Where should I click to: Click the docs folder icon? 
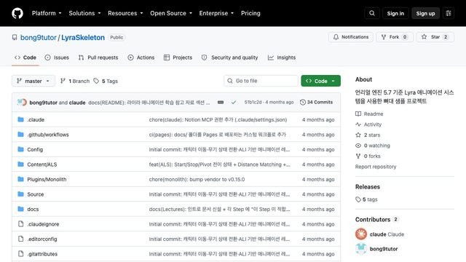[20, 209]
